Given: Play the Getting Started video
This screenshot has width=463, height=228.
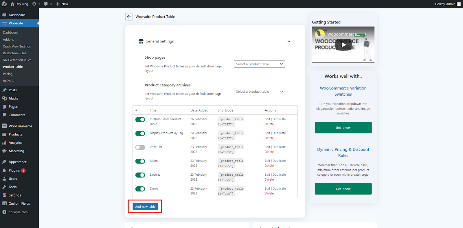Looking at the screenshot, I should tap(343, 45).
